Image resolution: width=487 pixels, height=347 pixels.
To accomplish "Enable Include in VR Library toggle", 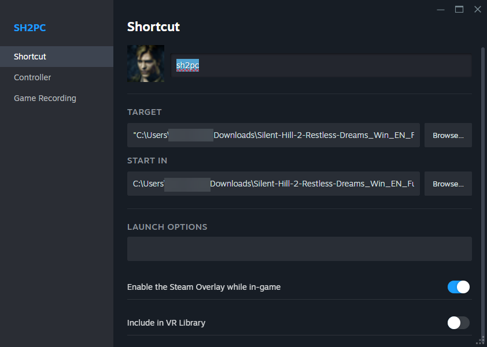I will (458, 323).
